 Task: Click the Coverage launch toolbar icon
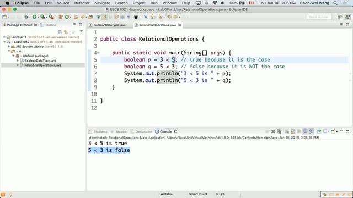coord(42,17)
